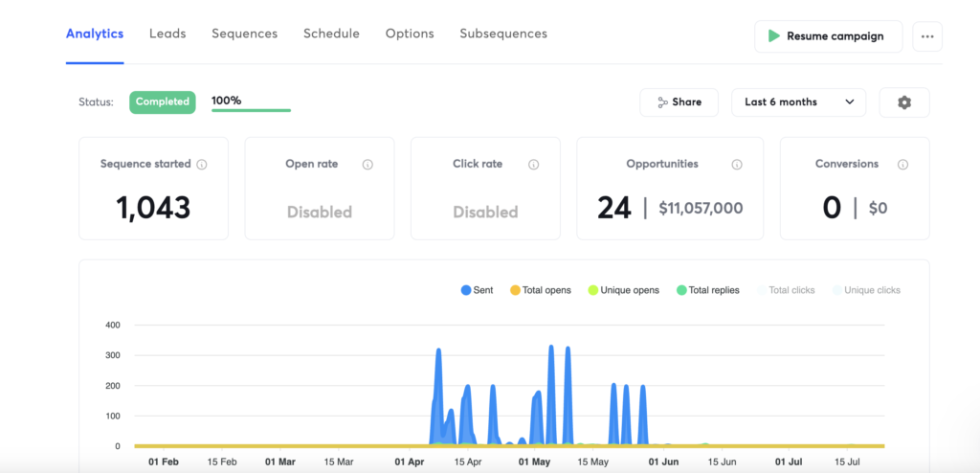The image size is (980, 473).
Task: Switch to the Leads tab
Action: pyautogui.click(x=167, y=34)
